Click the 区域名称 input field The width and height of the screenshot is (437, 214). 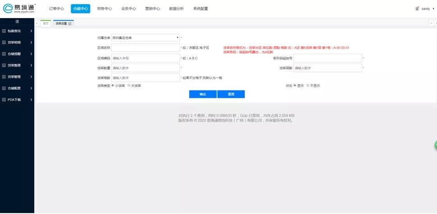pyautogui.click(x=145, y=48)
